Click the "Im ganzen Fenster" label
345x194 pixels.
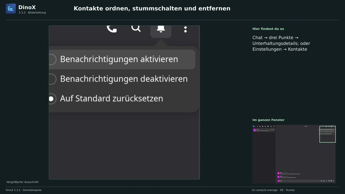pos(268,120)
